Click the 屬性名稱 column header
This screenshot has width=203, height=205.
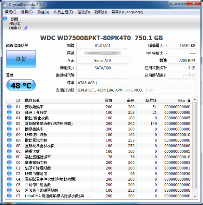57,100
